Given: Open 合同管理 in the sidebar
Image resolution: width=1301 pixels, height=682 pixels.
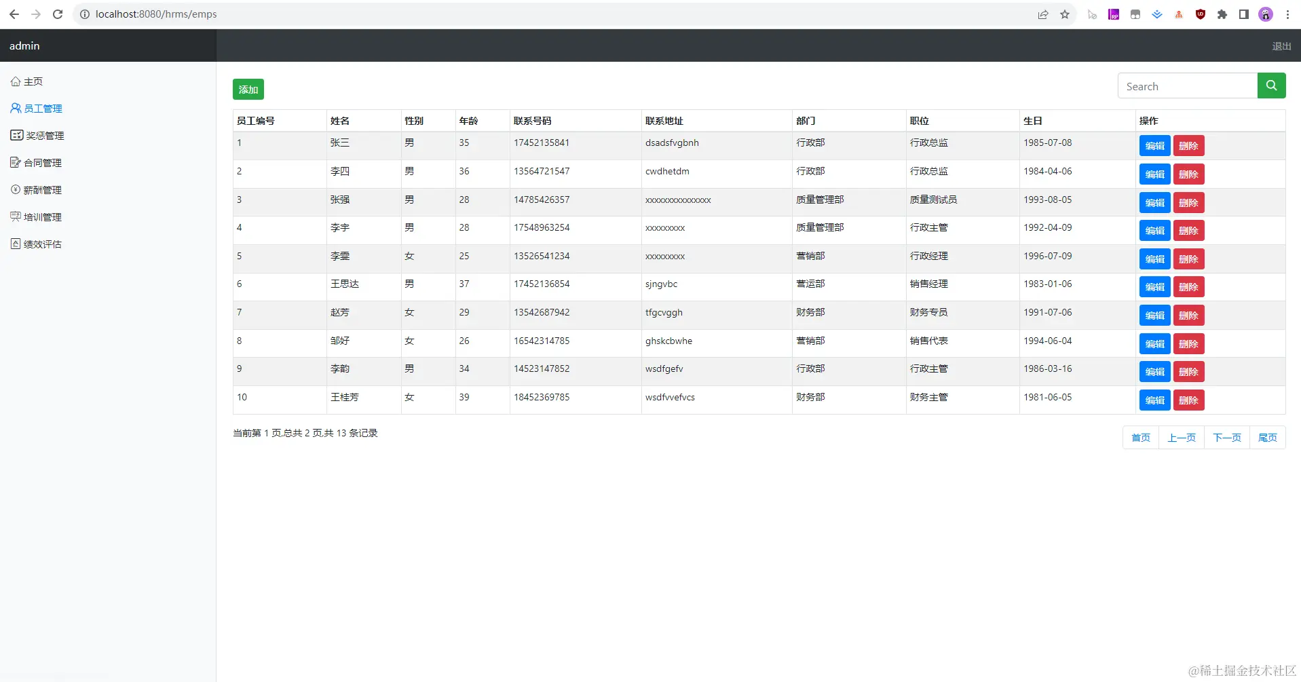Looking at the screenshot, I should [36, 163].
